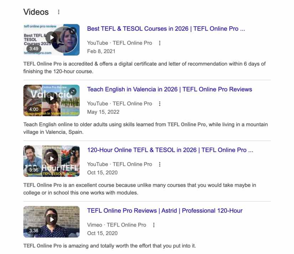294x254 pixels.
Task: Open the Best TEFL & TESOL Courses 2026 link
Action: [x=165, y=28]
